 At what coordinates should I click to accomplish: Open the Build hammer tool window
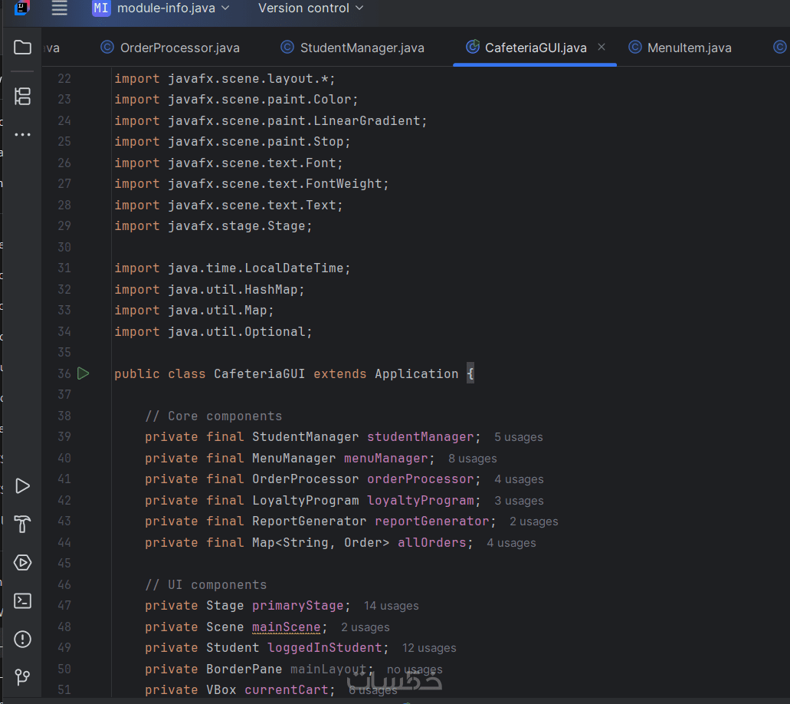[23, 525]
